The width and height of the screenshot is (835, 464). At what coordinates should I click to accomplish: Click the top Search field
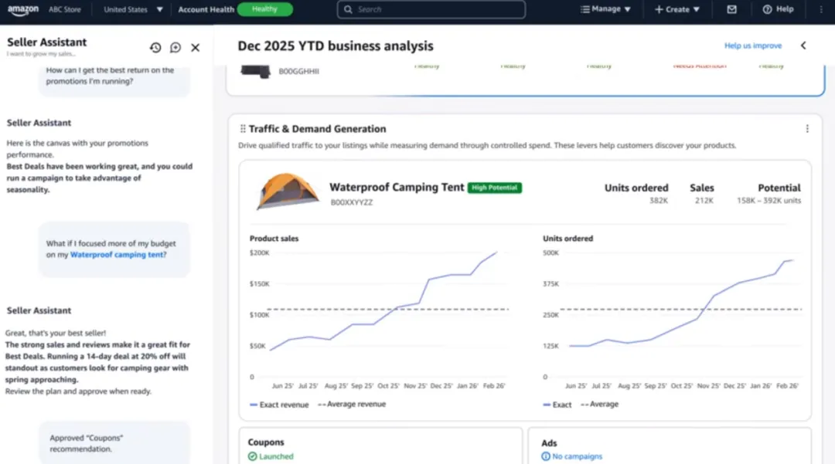click(x=431, y=9)
